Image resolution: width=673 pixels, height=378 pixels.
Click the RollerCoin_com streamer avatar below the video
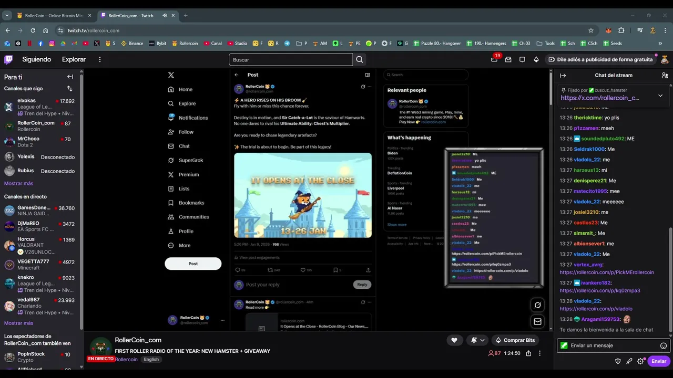pyautogui.click(x=100, y=347)
